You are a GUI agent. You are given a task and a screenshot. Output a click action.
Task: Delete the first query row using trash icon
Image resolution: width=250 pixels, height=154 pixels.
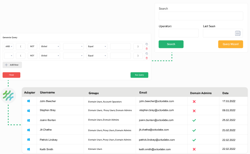(x=147, y=49)
